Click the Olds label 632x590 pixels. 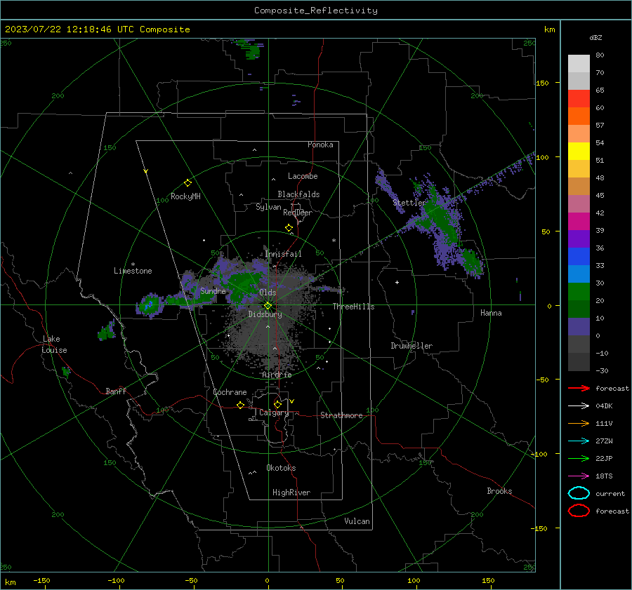pos(268,293)
